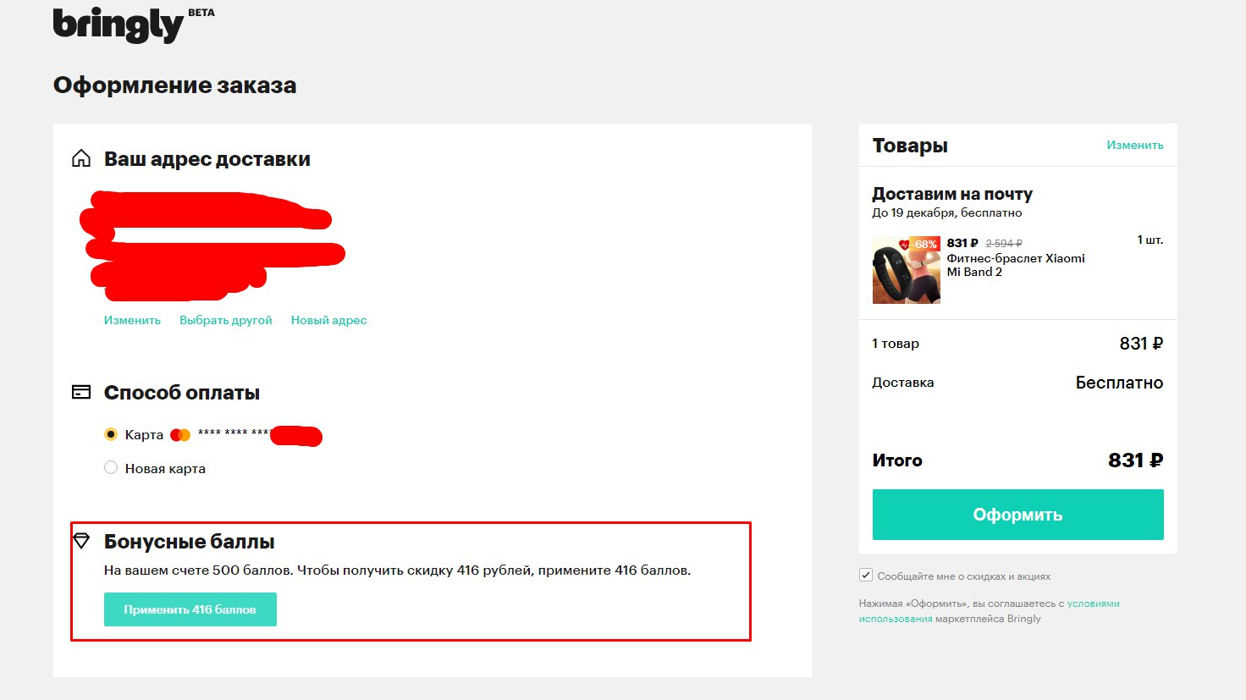Viewport: 1246px width, 700px height.
Task: Click Изменить link in Товары panel
Action: point(1135,145)
